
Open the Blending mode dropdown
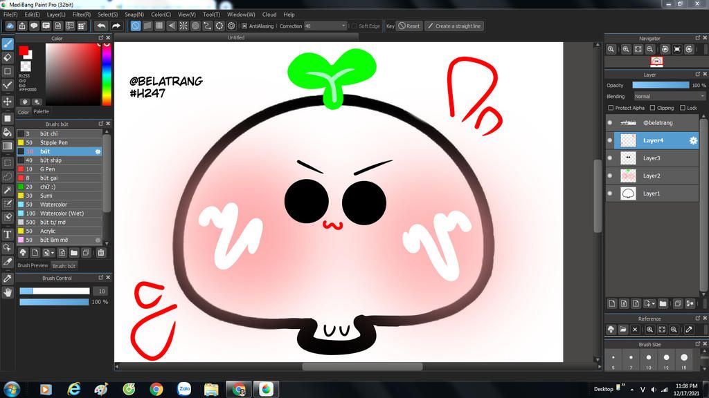coord(669,97)
